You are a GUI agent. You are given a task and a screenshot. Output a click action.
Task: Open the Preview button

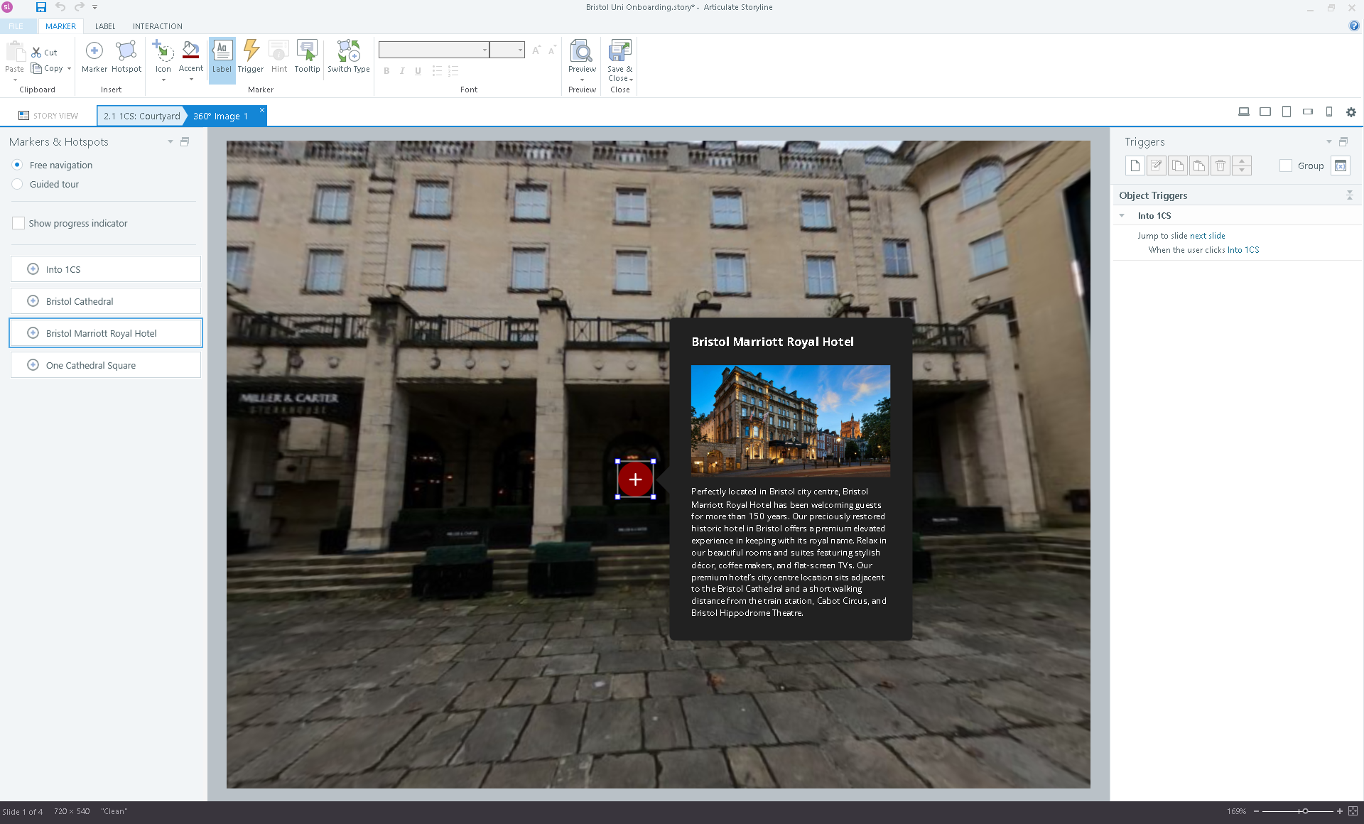582,56
